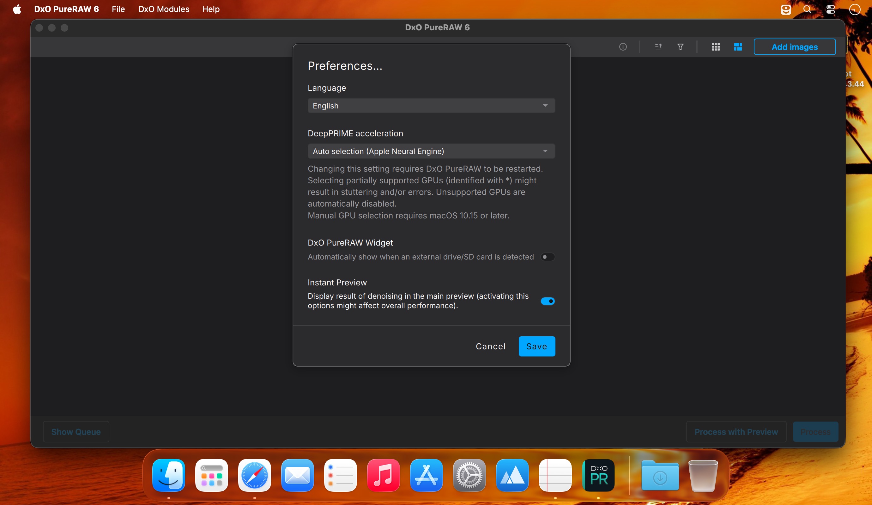Open the DxO PureRAW 6 application menu
872x505 pixels.
66,9
